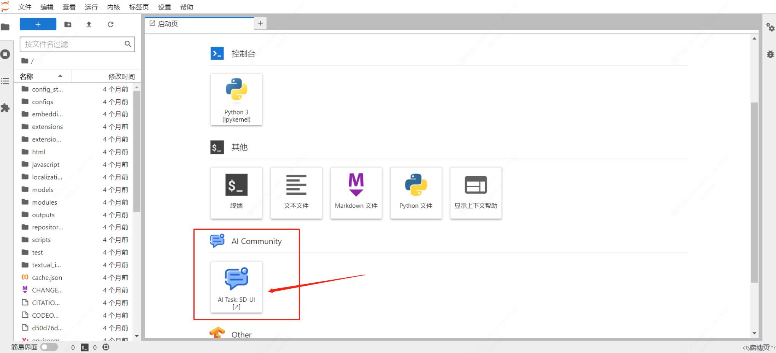Add a new tab with plus button
Image resolution: width=776 pixels, height=353 pixels.
[260, 24]
